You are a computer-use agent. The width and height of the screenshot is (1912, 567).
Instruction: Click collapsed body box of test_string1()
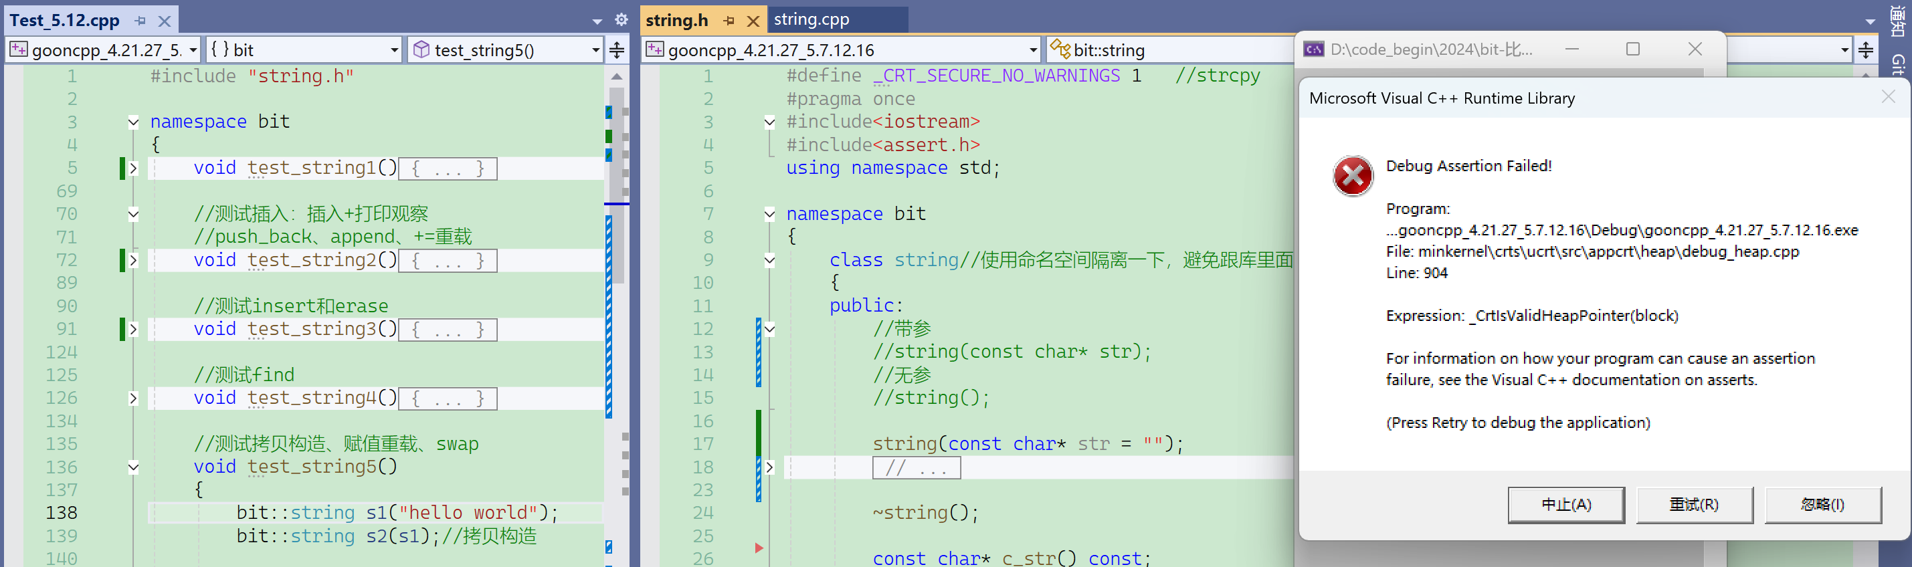coord(448,168)
